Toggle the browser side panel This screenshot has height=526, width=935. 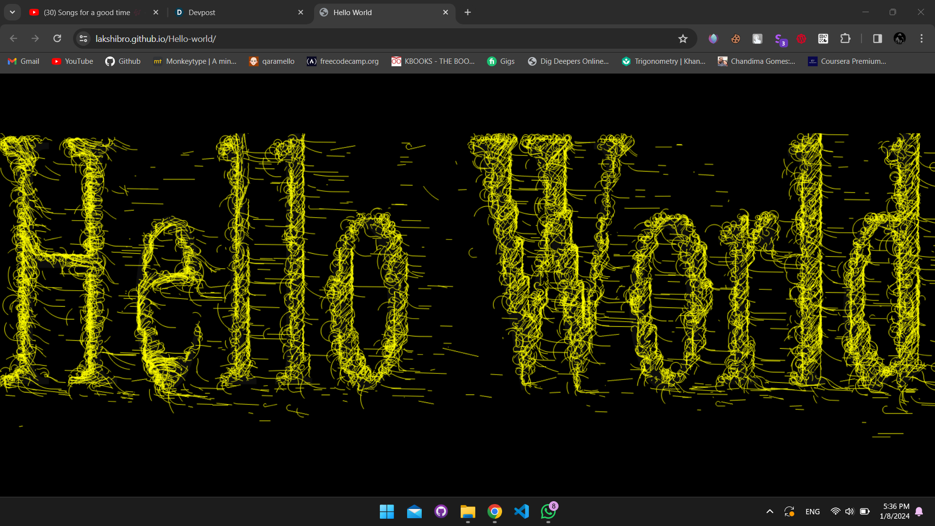point(878,38)
